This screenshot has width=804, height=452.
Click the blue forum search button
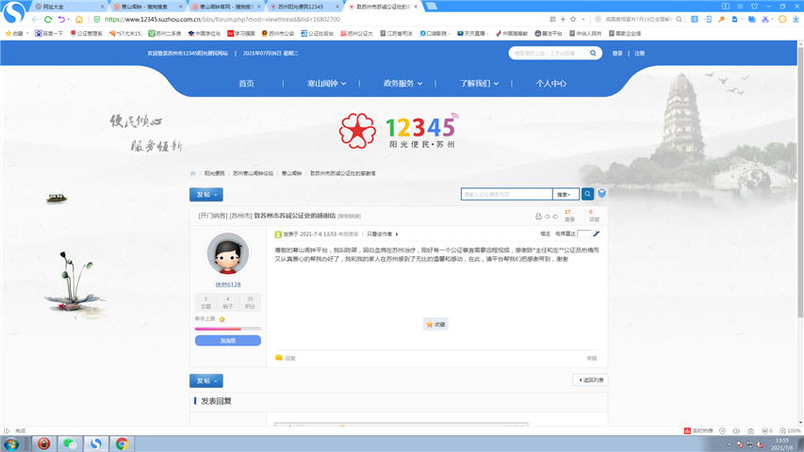pyautogui.click(x=587, y=194)
